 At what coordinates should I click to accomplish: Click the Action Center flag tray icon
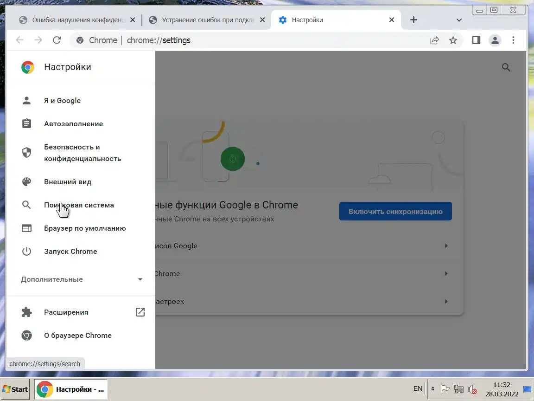tap(445, 389)
